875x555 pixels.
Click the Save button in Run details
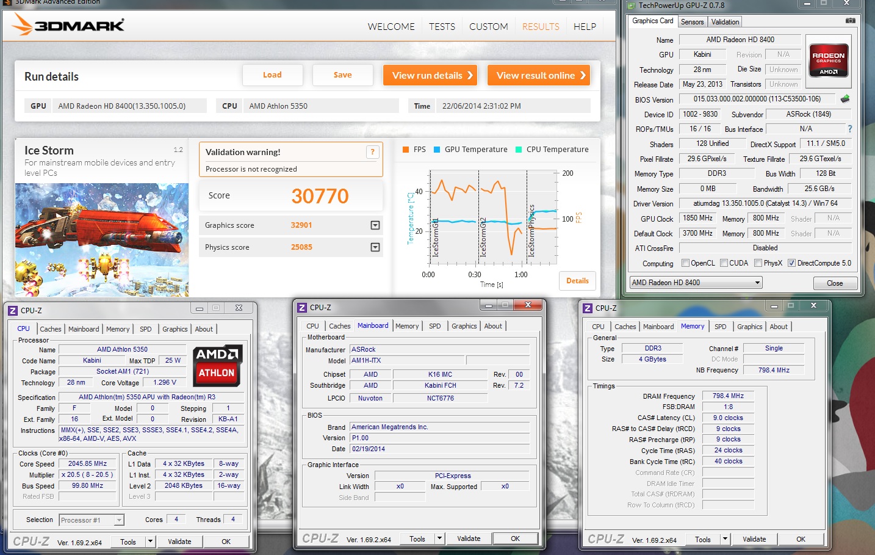[x=342, y=75]
